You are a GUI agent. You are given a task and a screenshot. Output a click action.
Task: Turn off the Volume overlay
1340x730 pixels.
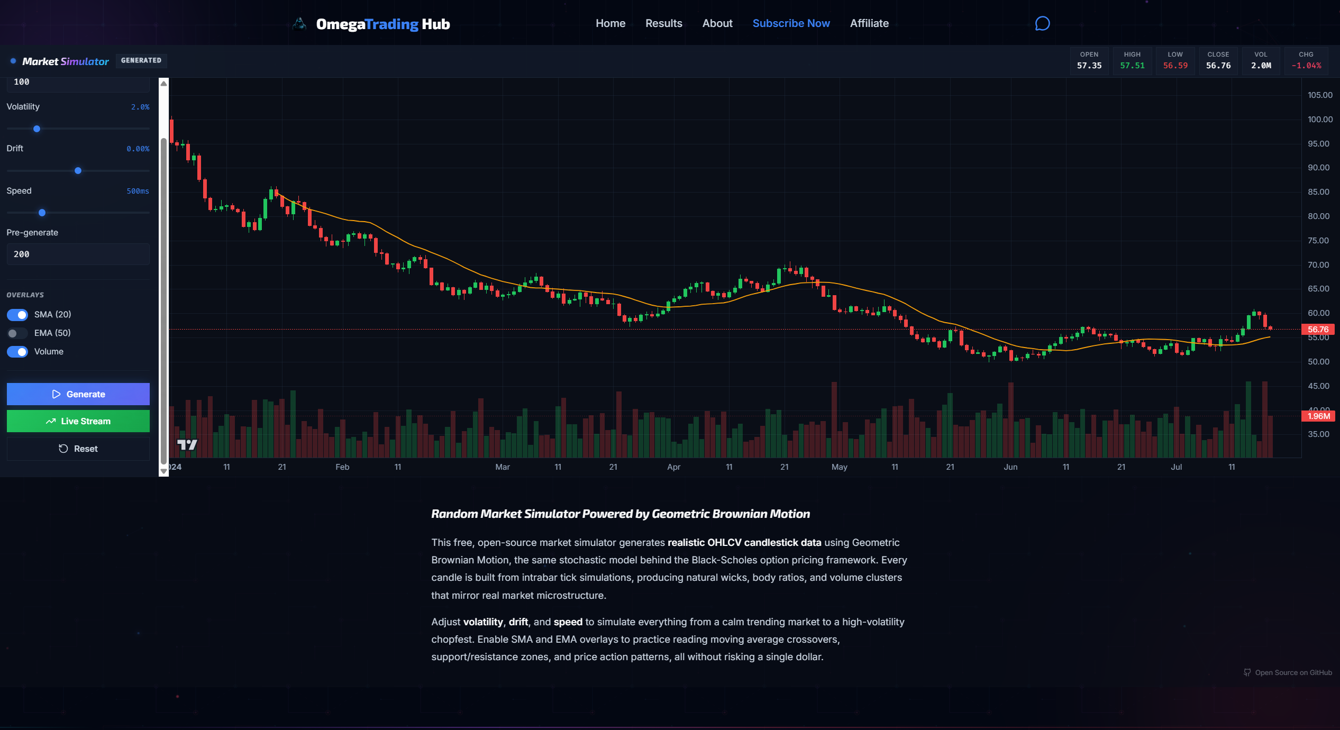point(17,352)
